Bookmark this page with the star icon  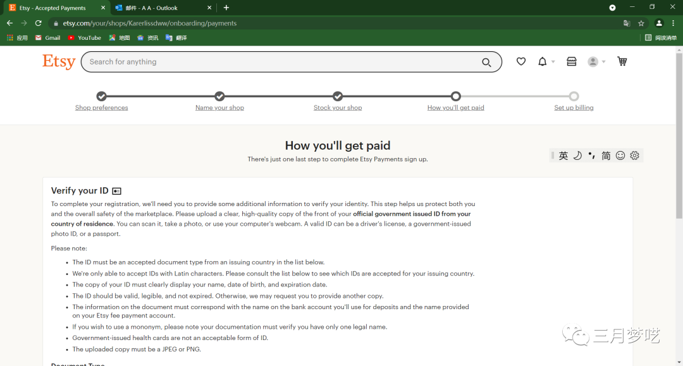(x=641, y=23)
